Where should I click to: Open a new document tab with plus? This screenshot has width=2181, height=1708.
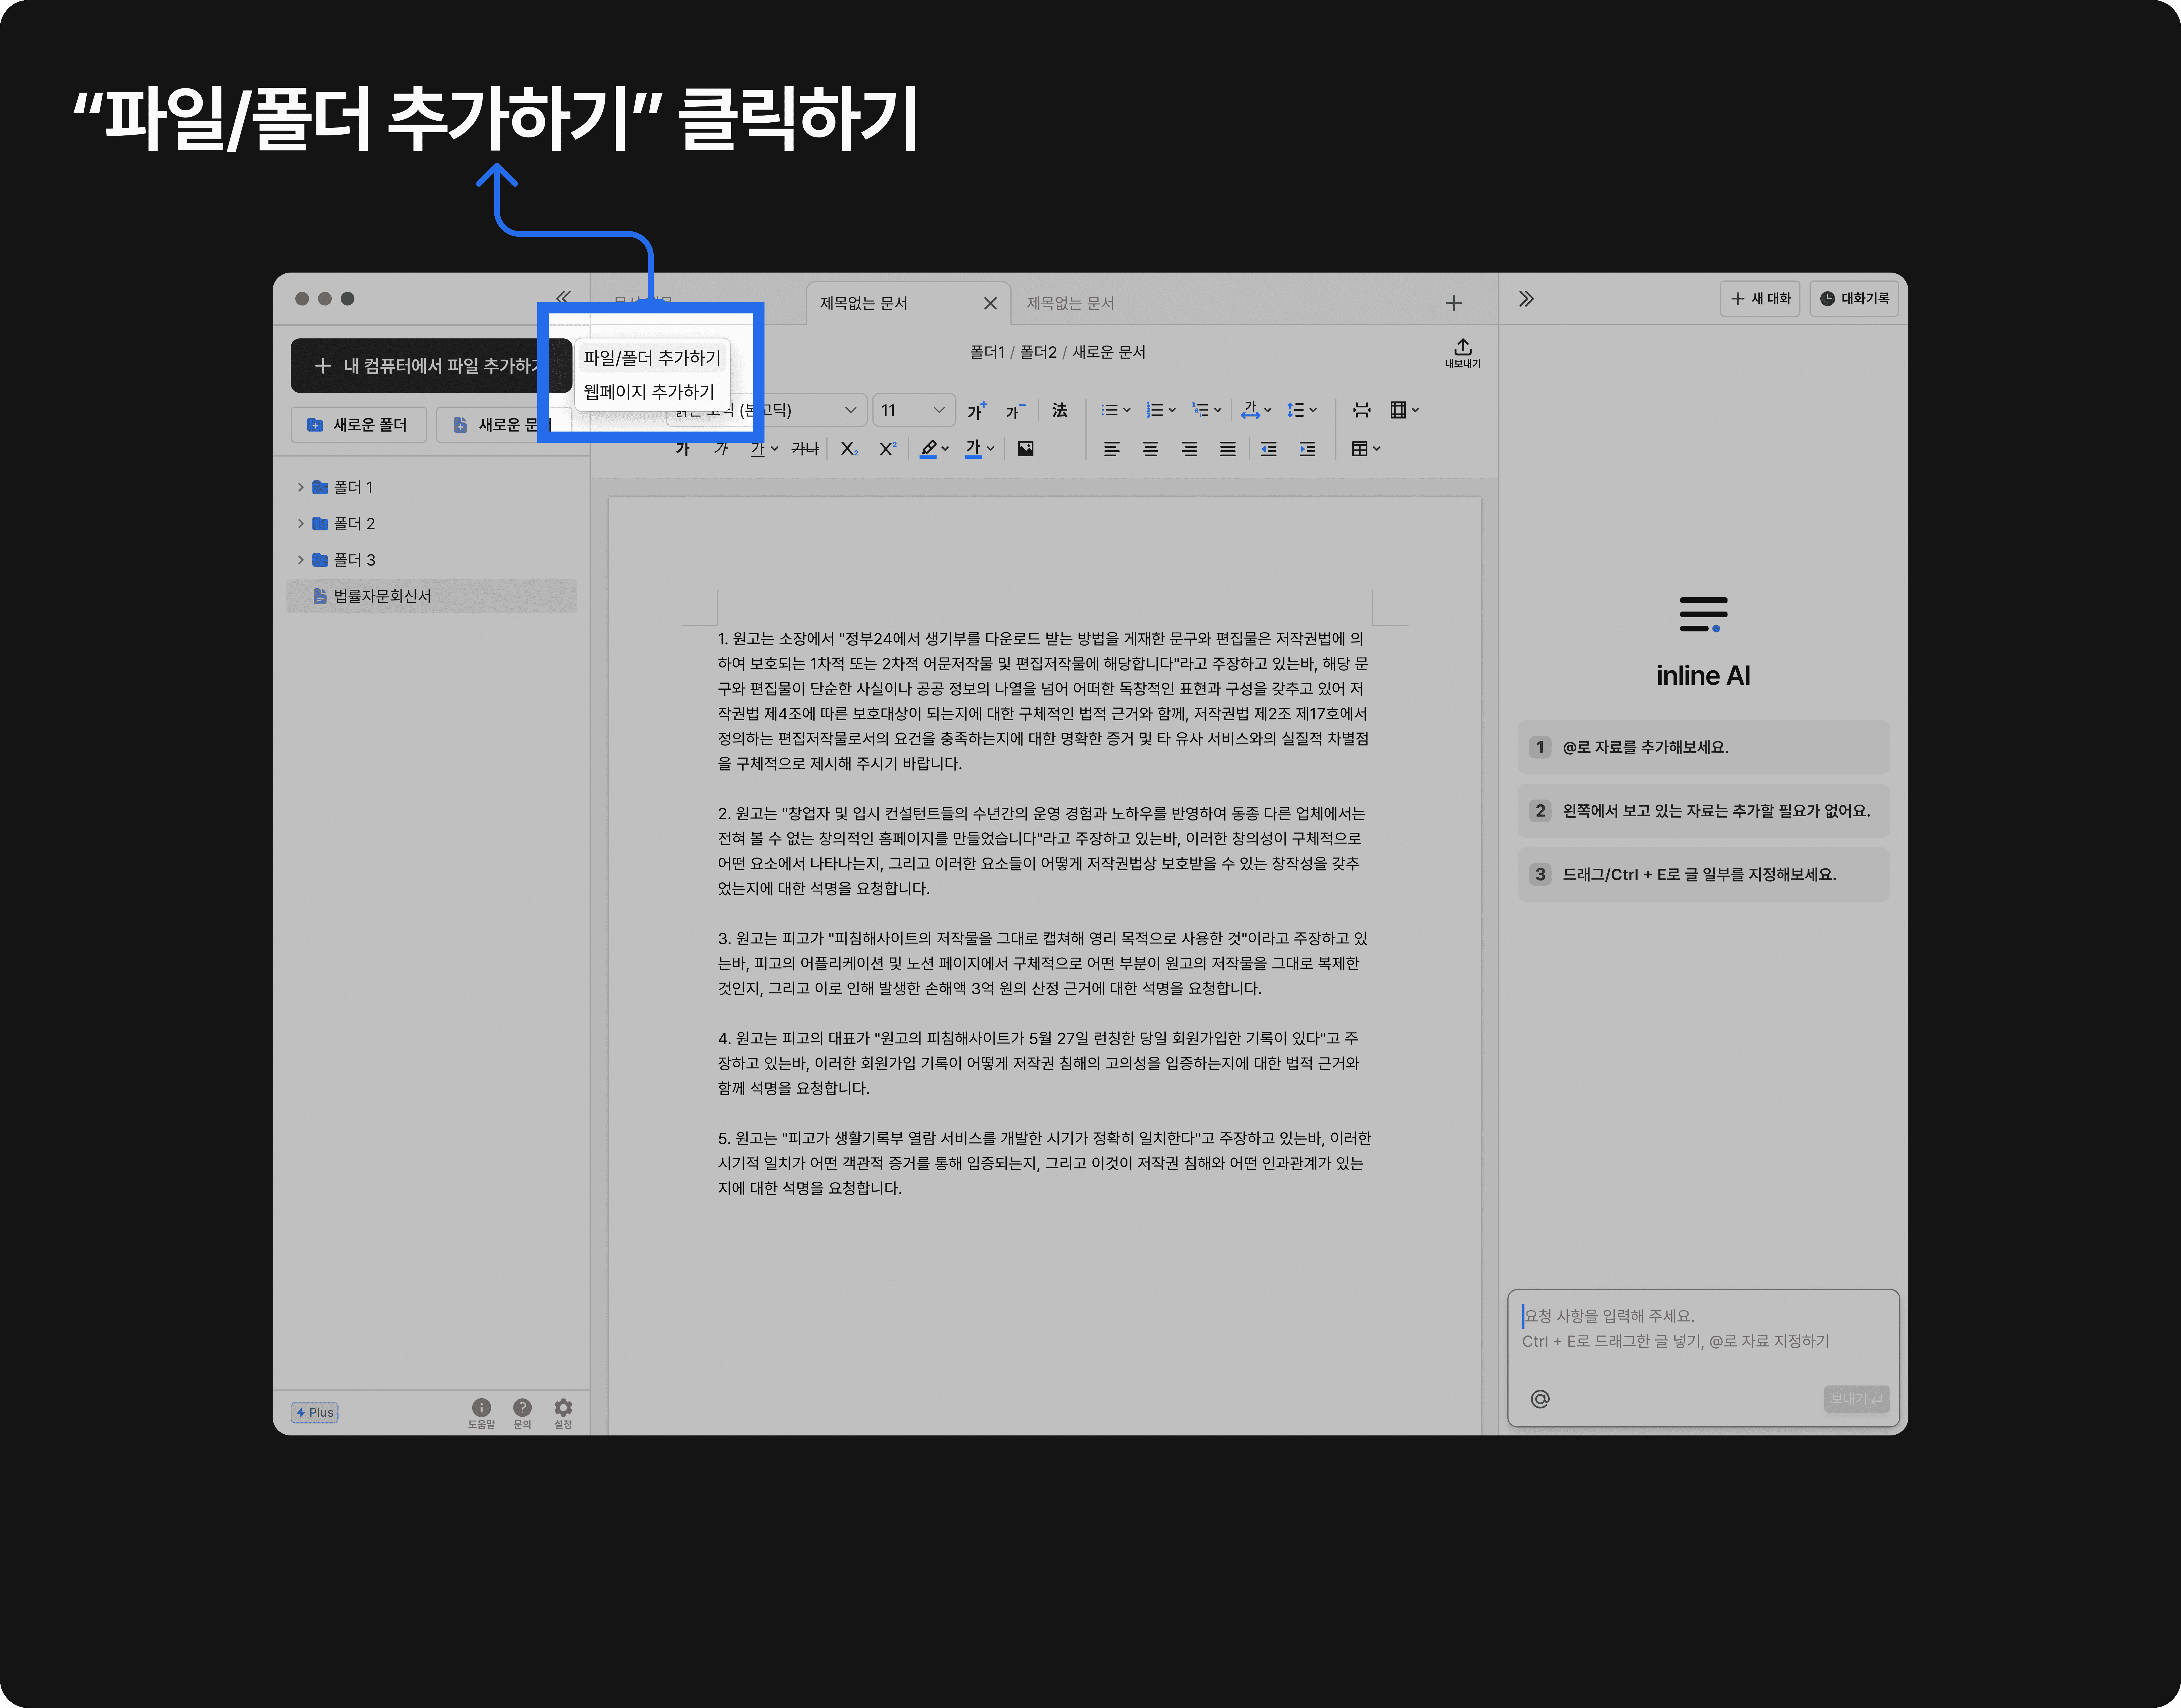pos(1454,303)
